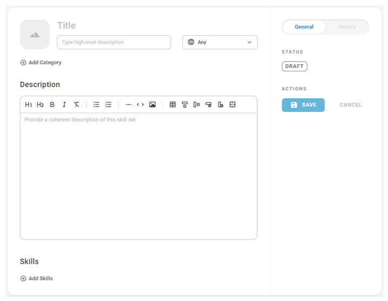Click the globe icon in language dropdown
This screenshot has width=388, height=301.
pyautogui.click(x=191, y=42)
